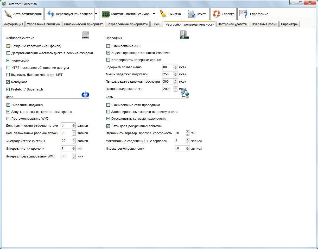Click spinner arrows for Интервал метки времени

[74, 149]
